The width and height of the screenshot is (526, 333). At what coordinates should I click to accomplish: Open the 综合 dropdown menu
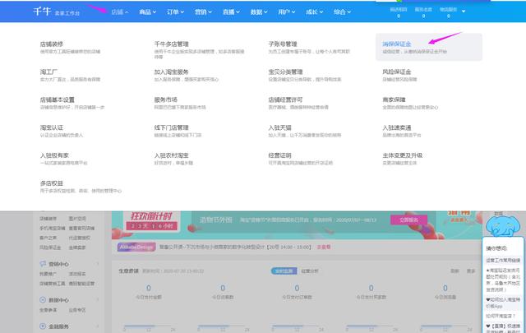pyautogui.click(x=342, y=12)
